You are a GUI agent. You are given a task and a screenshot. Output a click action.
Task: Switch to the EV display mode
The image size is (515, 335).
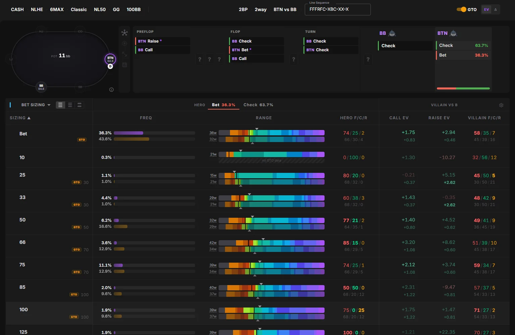click(486, 9)
